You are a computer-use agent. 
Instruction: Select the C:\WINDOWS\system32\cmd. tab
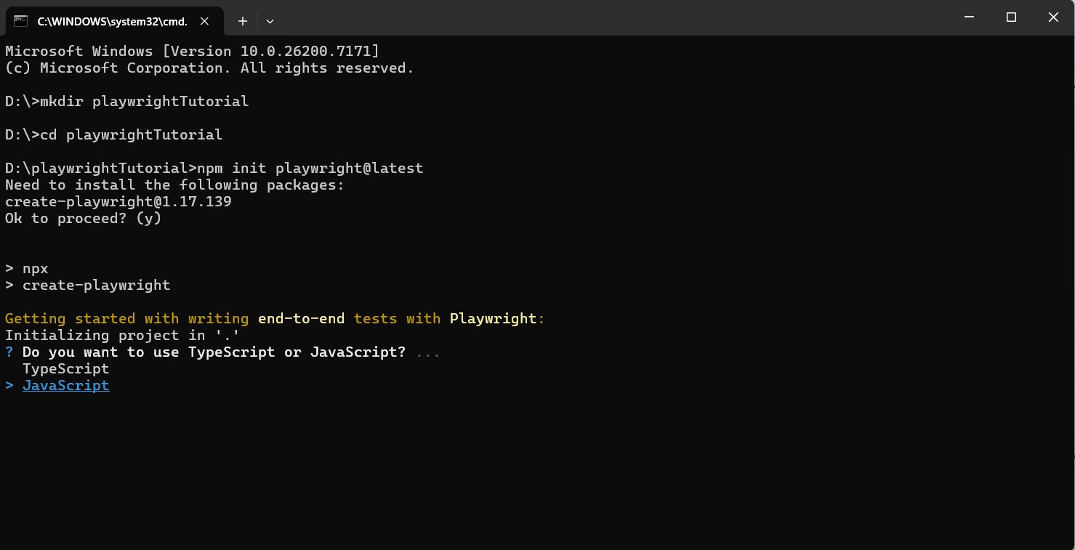pos(112,21)
